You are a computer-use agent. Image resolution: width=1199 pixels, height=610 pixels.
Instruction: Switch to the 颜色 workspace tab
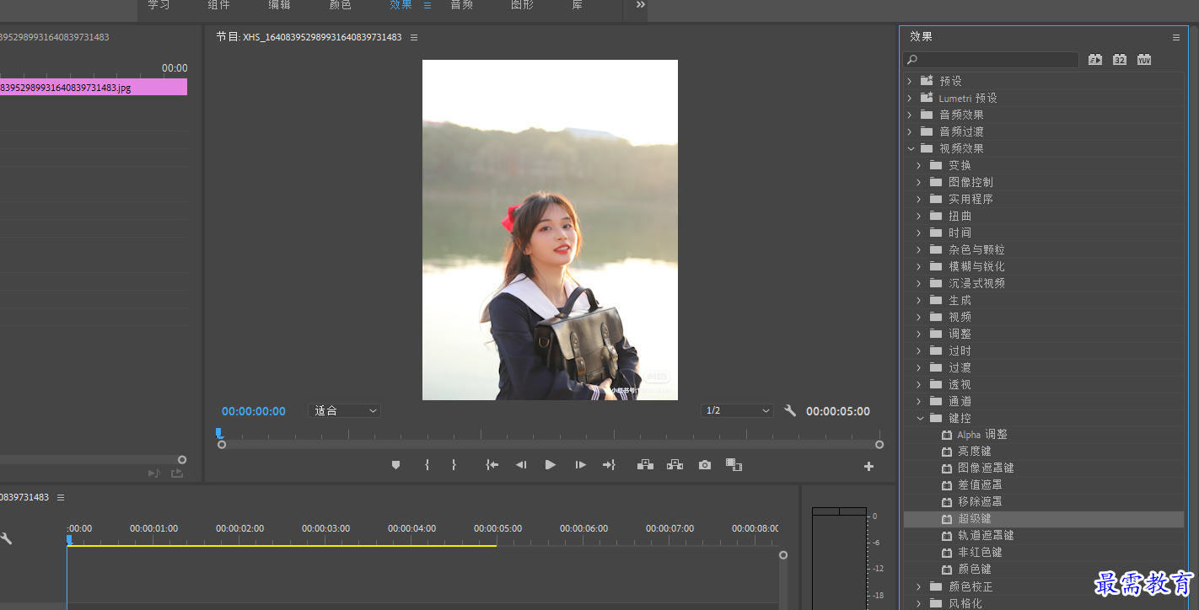pos(341,5)
